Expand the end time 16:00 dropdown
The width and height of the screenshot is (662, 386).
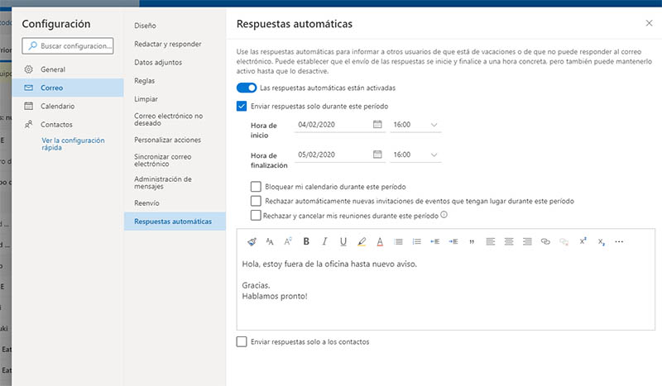pos(434,155)
